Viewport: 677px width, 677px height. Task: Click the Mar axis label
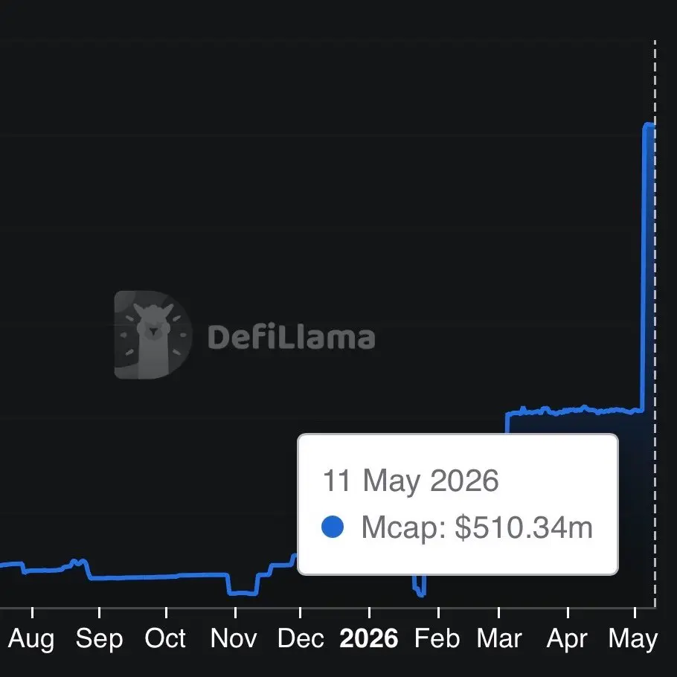(x=499, y=638)
